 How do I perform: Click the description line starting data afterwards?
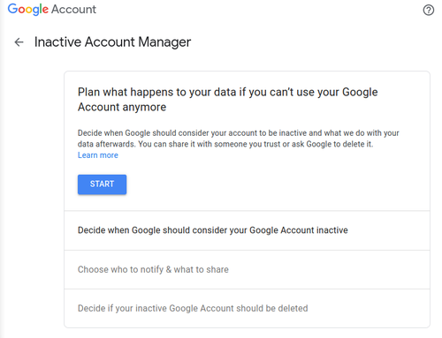pyautogui.click(x=225, y=144)
